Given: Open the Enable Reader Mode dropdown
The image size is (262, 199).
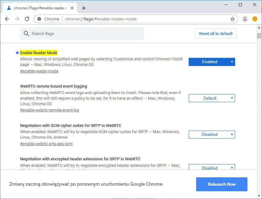Looking at the screenshot, I should click(212, 62).
